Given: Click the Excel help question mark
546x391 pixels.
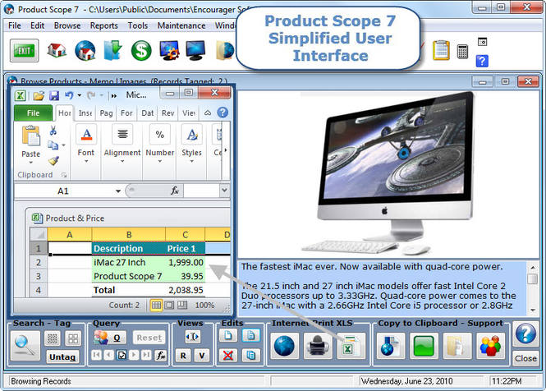Looking at the screenshot, I should coord(223,113).
